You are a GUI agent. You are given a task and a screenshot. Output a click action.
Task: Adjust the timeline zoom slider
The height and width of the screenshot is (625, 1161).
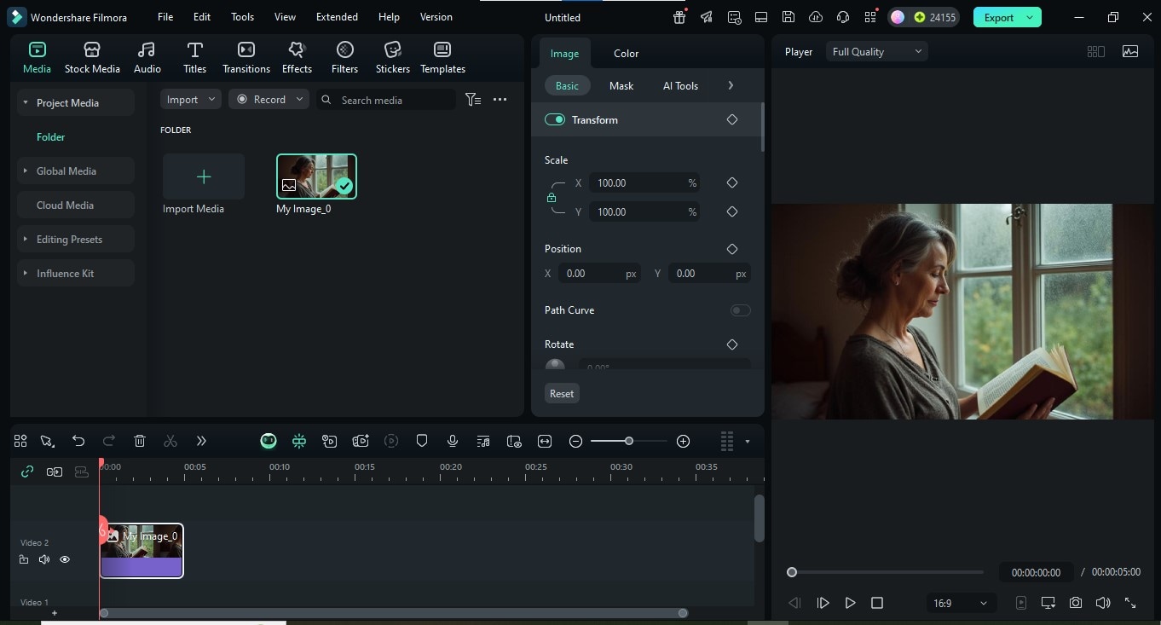point(629,441)
